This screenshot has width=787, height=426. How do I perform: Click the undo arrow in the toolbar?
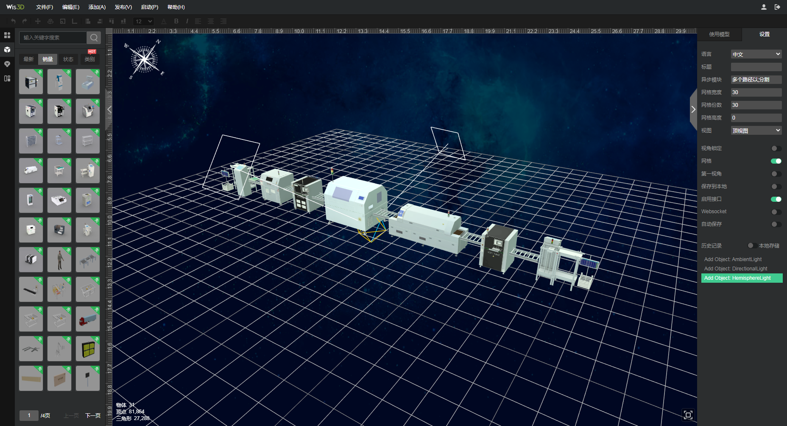pos(14,21)
